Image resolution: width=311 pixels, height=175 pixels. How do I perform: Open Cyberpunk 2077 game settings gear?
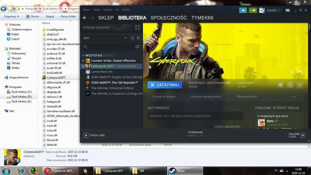280,85
